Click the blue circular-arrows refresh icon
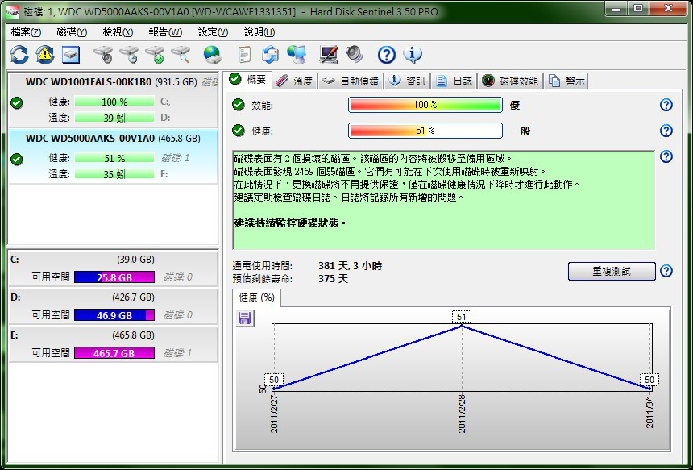Viewport: 693px width, 470px height. (x=19, y=55)
